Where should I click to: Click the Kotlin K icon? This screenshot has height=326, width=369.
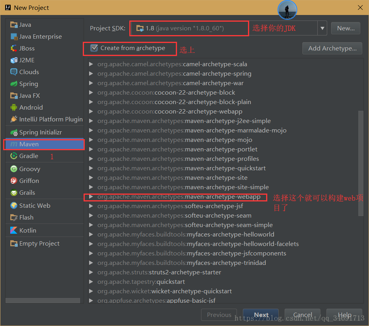(14, 230)
